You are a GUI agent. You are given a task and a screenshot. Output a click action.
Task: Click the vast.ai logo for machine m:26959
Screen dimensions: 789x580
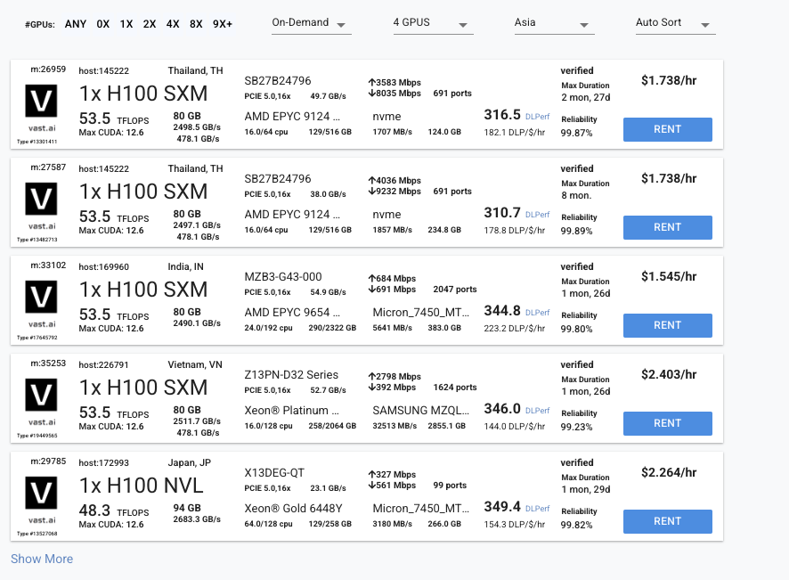tap(41, 101)
